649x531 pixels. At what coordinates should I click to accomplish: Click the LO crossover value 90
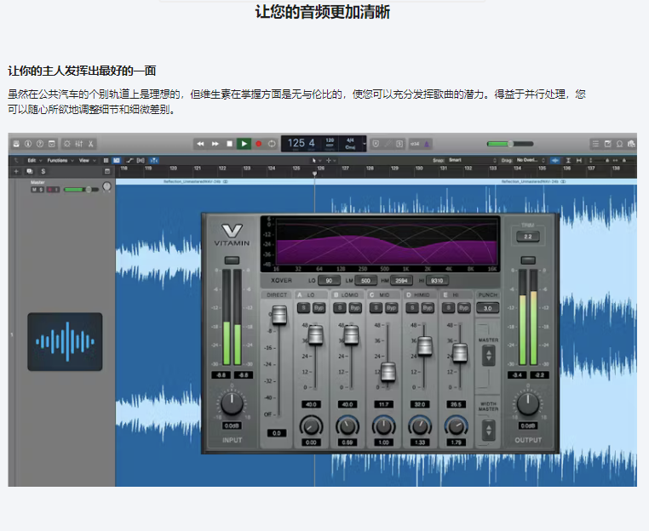[x=329, y=281]
